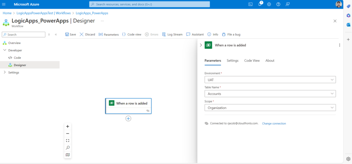Screen dimensions: 352x164
Task: Open LogicAppsPowerAppsTest | Workflows breadcrumb
Action: 44,13
